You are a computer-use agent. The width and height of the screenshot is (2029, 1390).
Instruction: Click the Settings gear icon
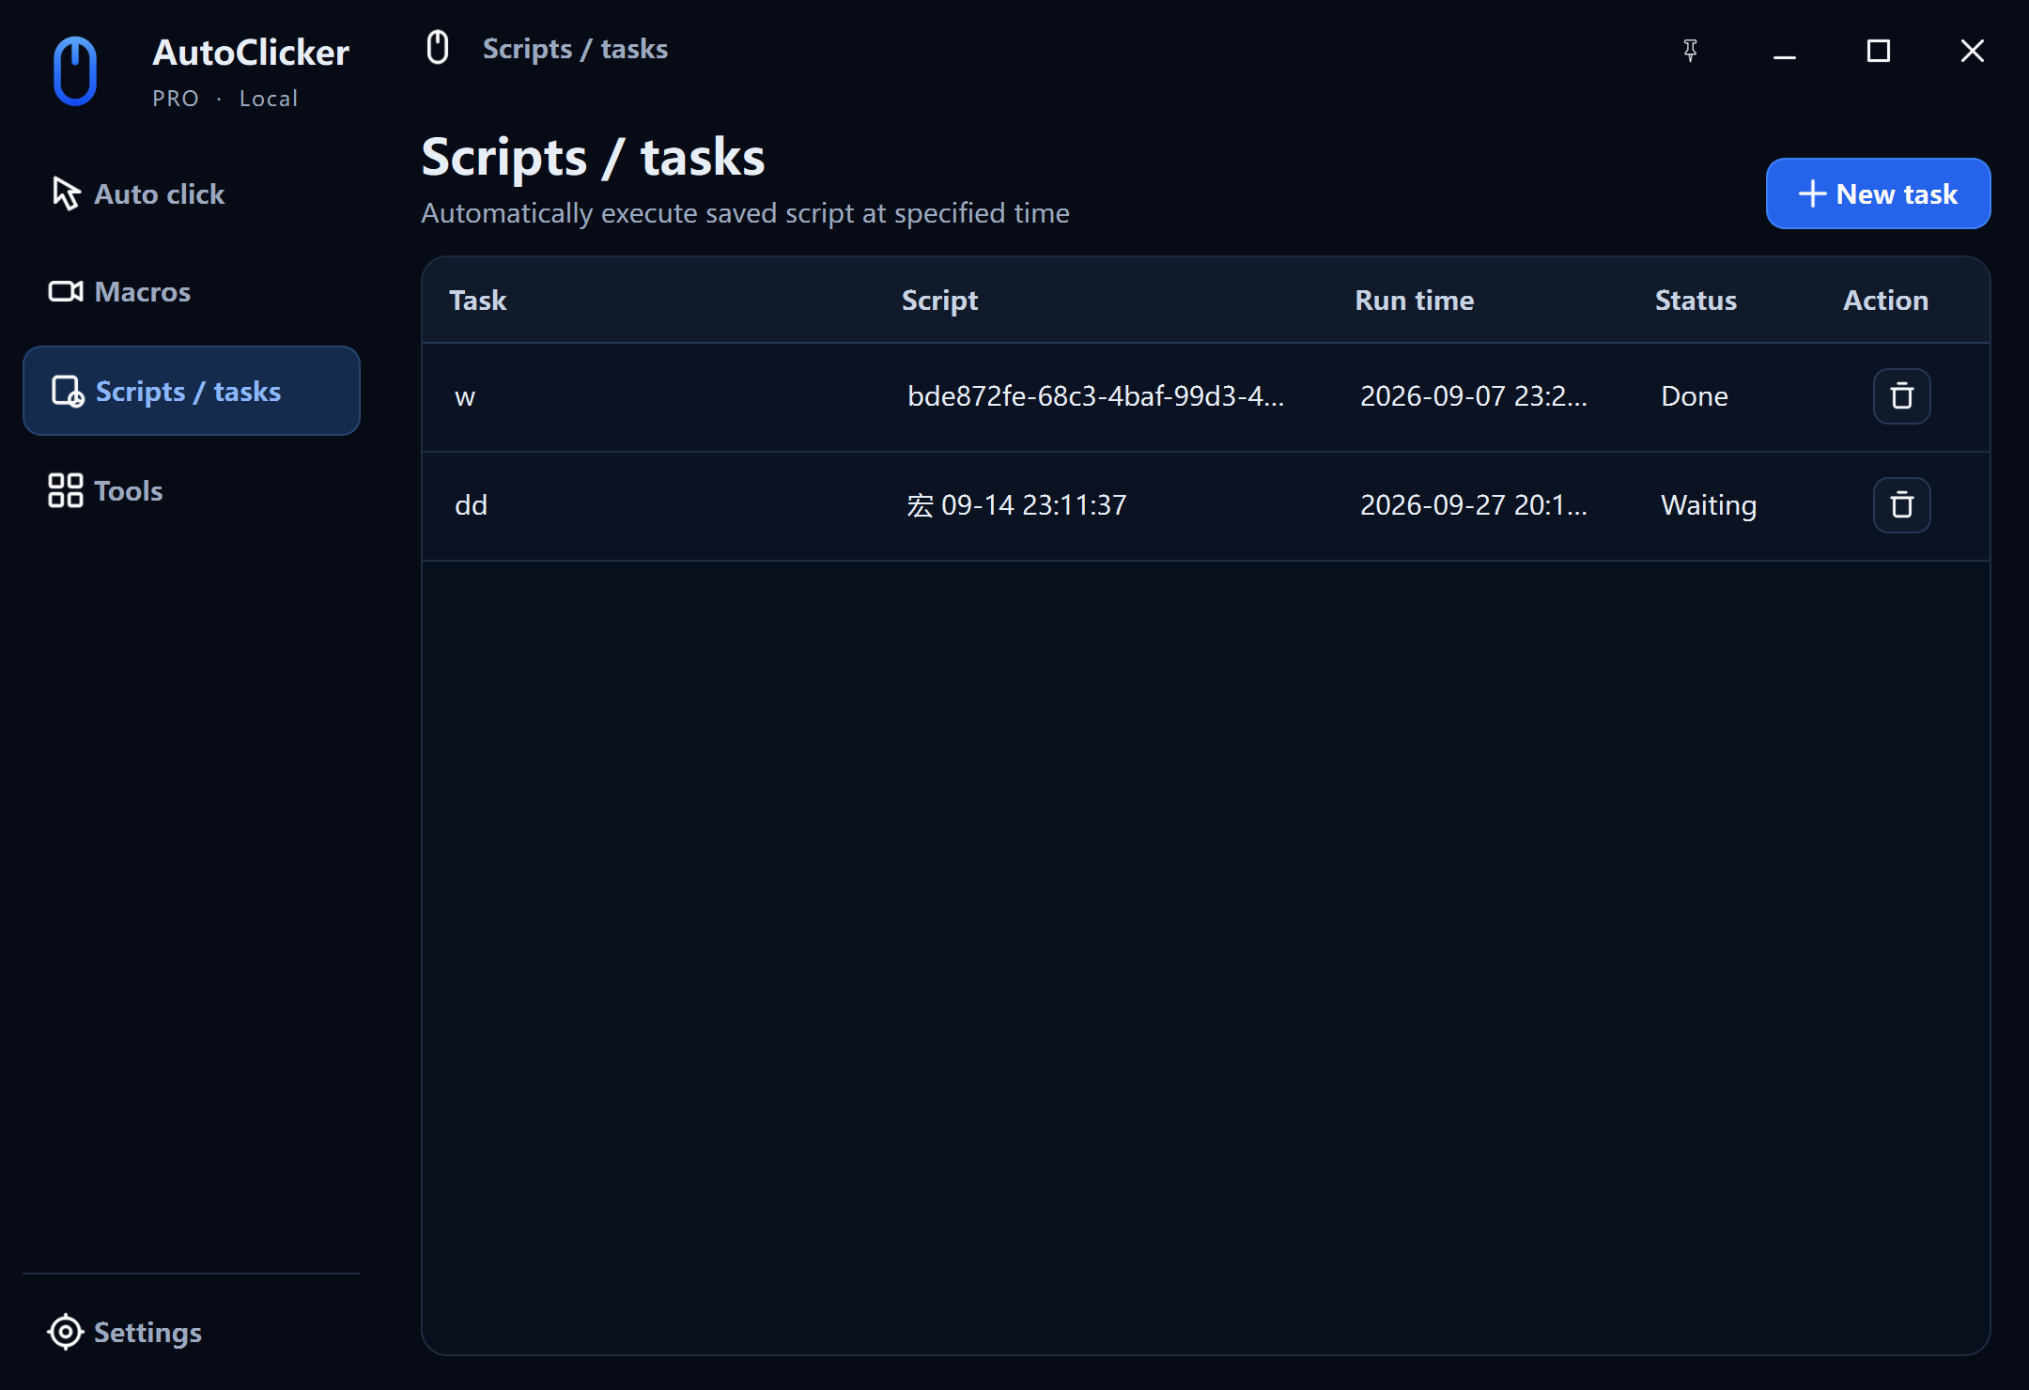tap(66, 1332)
